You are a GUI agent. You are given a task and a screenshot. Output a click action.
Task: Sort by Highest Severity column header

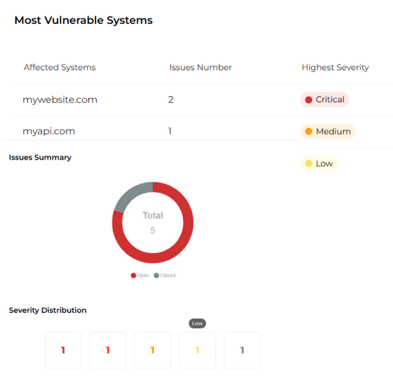tap(335, 68)
